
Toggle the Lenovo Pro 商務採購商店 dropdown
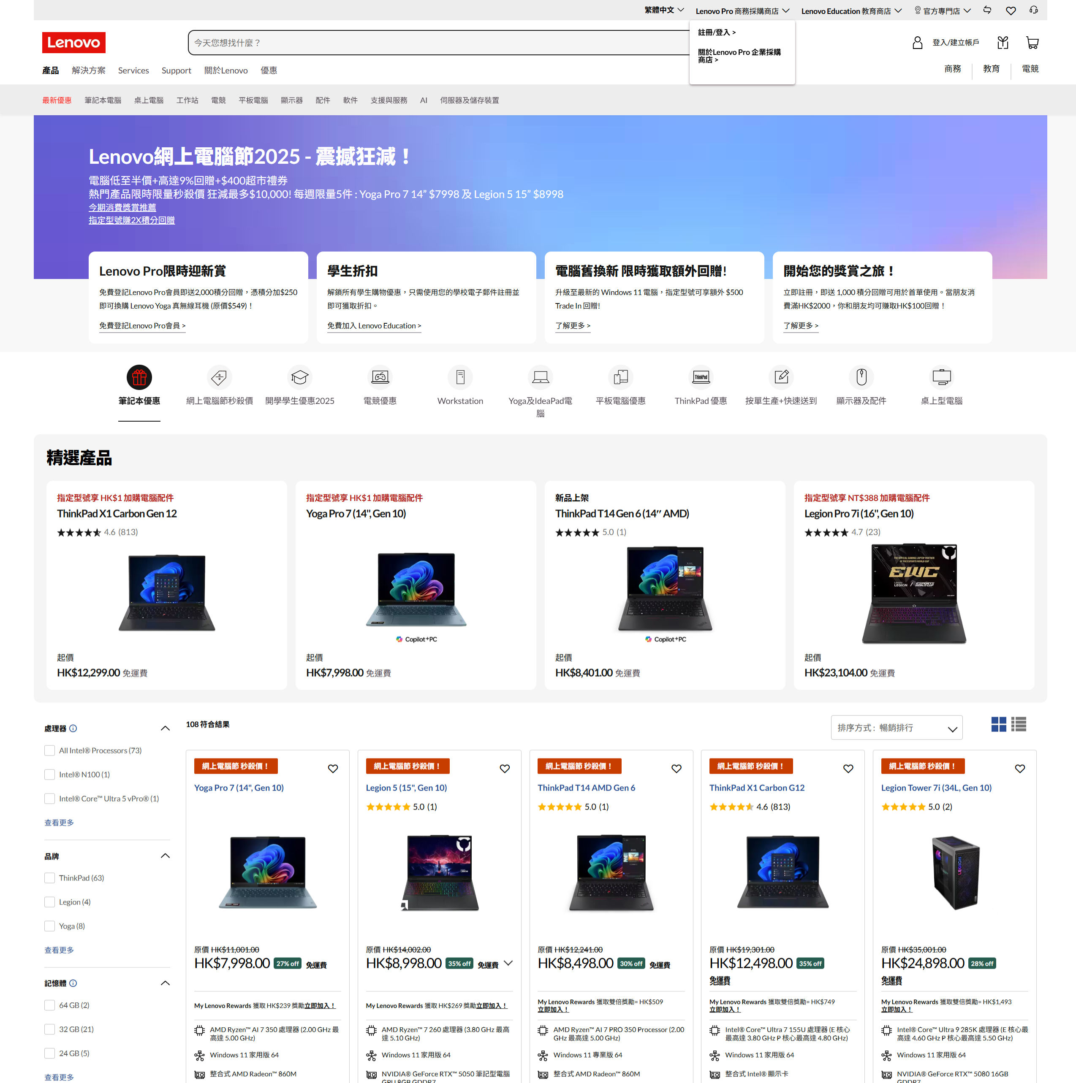coord(742,11)
